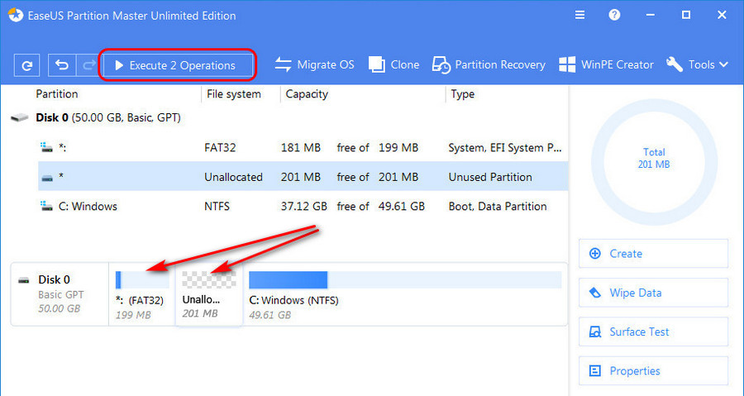The height and width of the screenshot is (396, 744).
Task: Click the 181 MB free capacity value
Action: point(301,147)
